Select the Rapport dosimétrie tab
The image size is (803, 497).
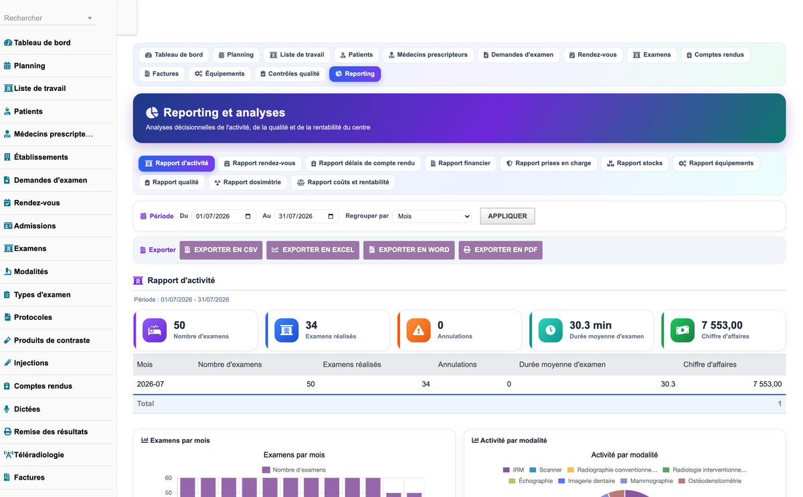(x=248, y=182)
